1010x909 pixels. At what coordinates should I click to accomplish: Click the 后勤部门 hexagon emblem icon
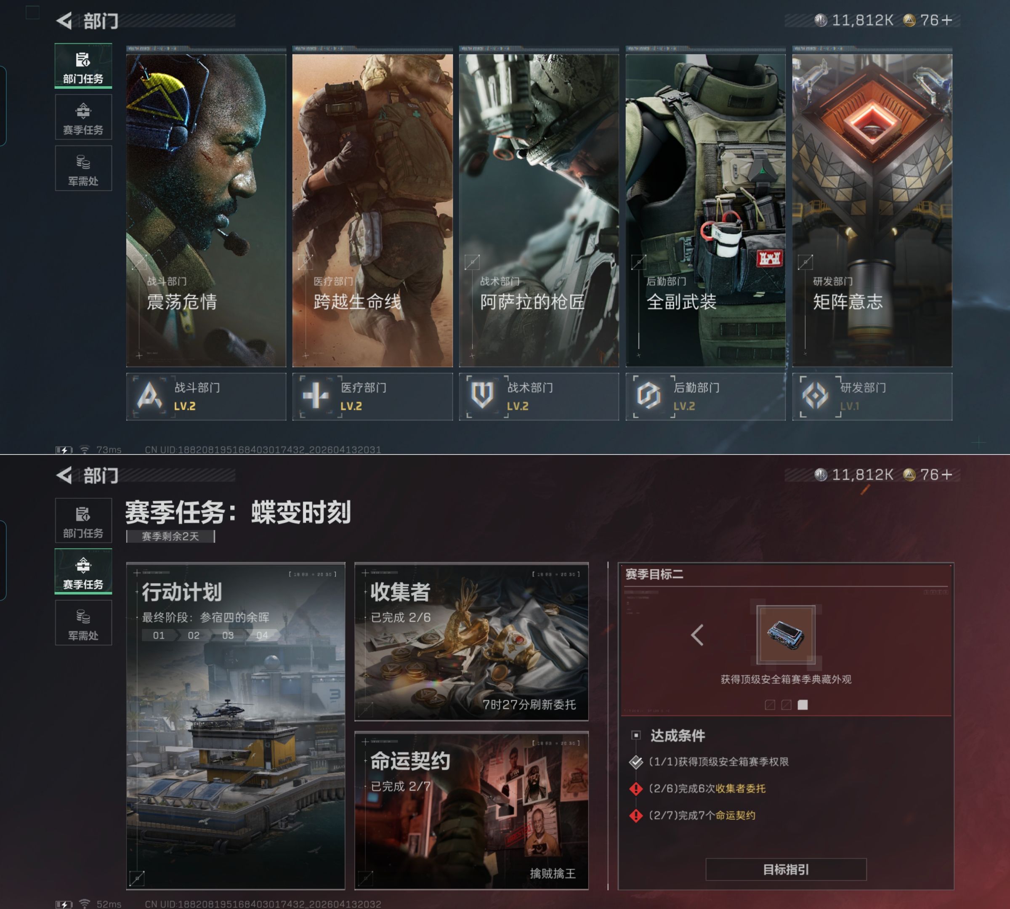[x=649, y=396]
